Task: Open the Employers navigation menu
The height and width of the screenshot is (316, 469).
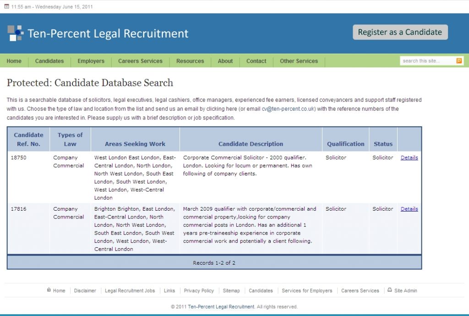Action: tap(91, 61)
